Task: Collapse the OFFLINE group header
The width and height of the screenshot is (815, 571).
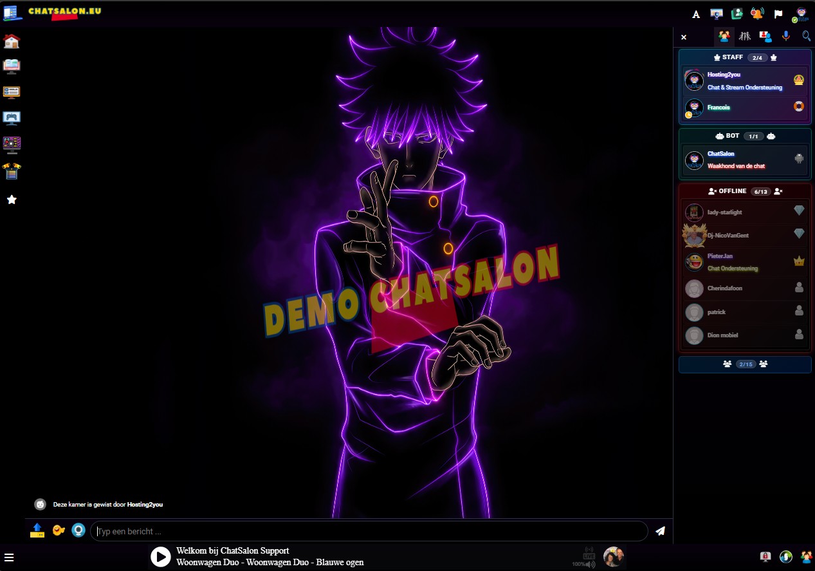Action: tap(745, 191)
